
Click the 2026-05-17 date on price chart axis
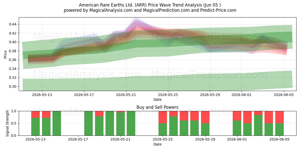84,95
